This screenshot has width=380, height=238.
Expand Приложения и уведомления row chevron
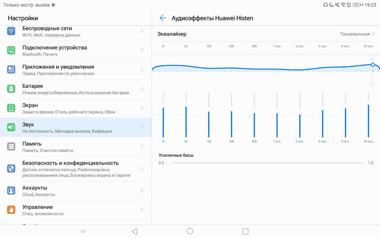142,69
